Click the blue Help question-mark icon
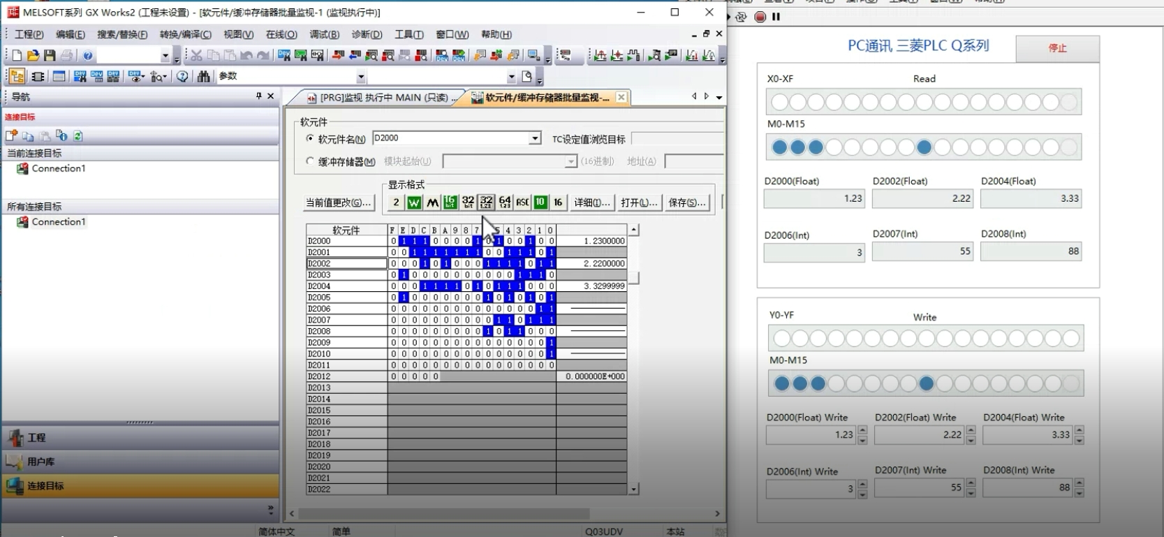Image resolution: width=1164 pixels, height=537 pixels. click(x=88, y=55)
